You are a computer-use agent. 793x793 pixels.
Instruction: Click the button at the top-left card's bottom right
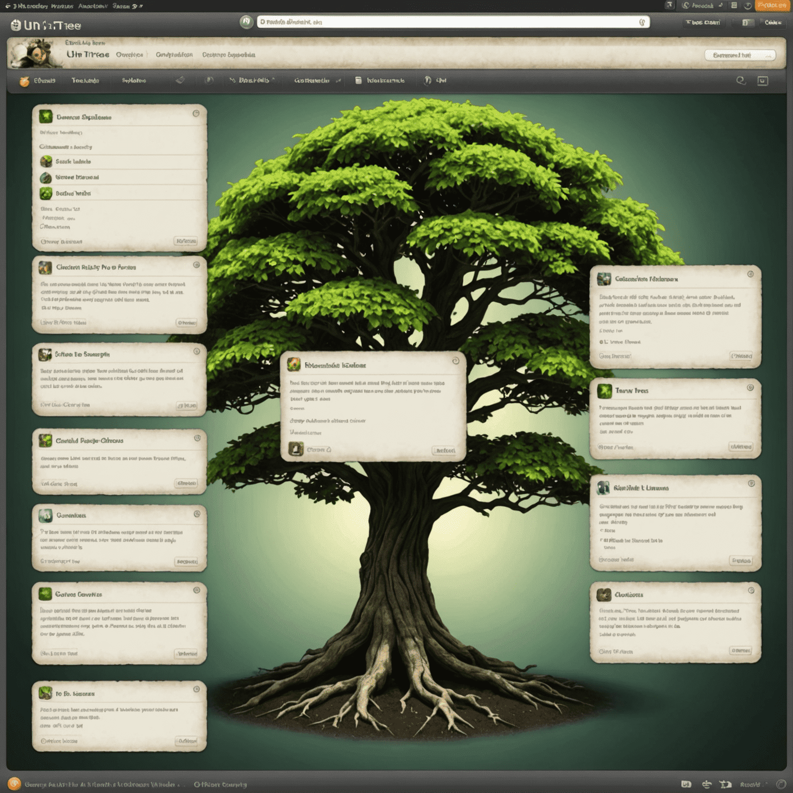(x=186, y=241)
